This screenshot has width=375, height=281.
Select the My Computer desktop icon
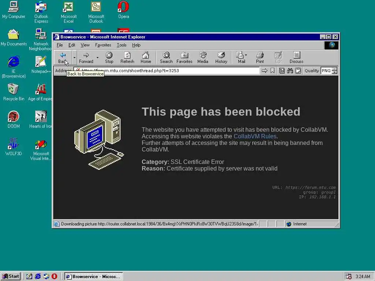pyautogui.click(x=14, y=10)
